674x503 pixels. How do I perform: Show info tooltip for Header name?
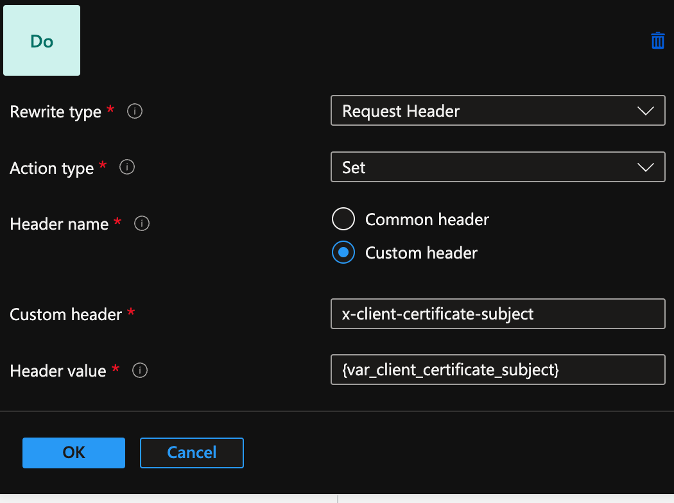(x=142, y=223)
